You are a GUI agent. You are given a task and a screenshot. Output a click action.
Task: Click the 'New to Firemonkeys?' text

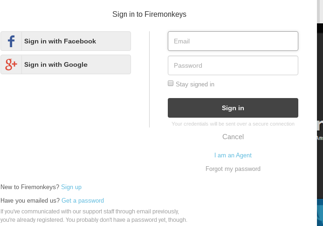[30, 187]
